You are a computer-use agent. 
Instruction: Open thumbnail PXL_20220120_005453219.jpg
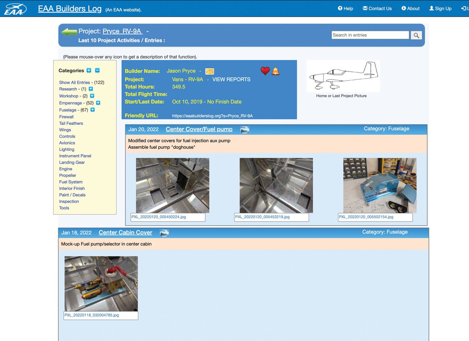click(x=276, y=185)
